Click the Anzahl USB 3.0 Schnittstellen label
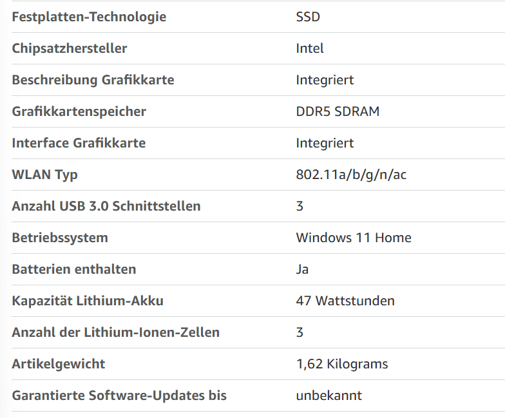The width and height of the screenshot is (505, 418). 106,206
